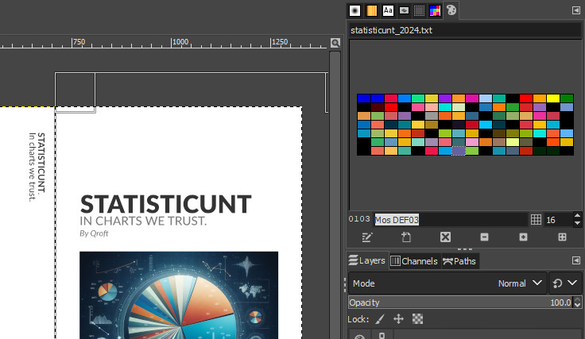Viewport: 585px width, 339px height.
Task: Open the Fonts 'Aa' tab
Action: click(x=388, y=10)
